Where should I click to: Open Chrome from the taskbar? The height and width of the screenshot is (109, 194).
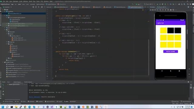click(25, 107)
